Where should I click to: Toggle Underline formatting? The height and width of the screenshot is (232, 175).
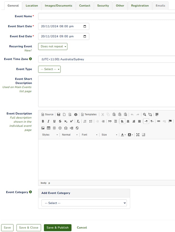(x=54, y=121)
